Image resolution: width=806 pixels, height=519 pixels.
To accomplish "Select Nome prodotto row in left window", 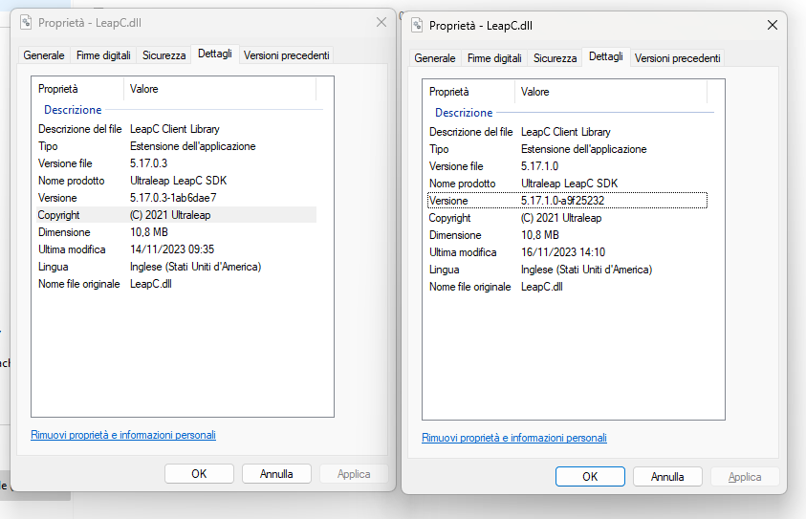I will [176, 181].
